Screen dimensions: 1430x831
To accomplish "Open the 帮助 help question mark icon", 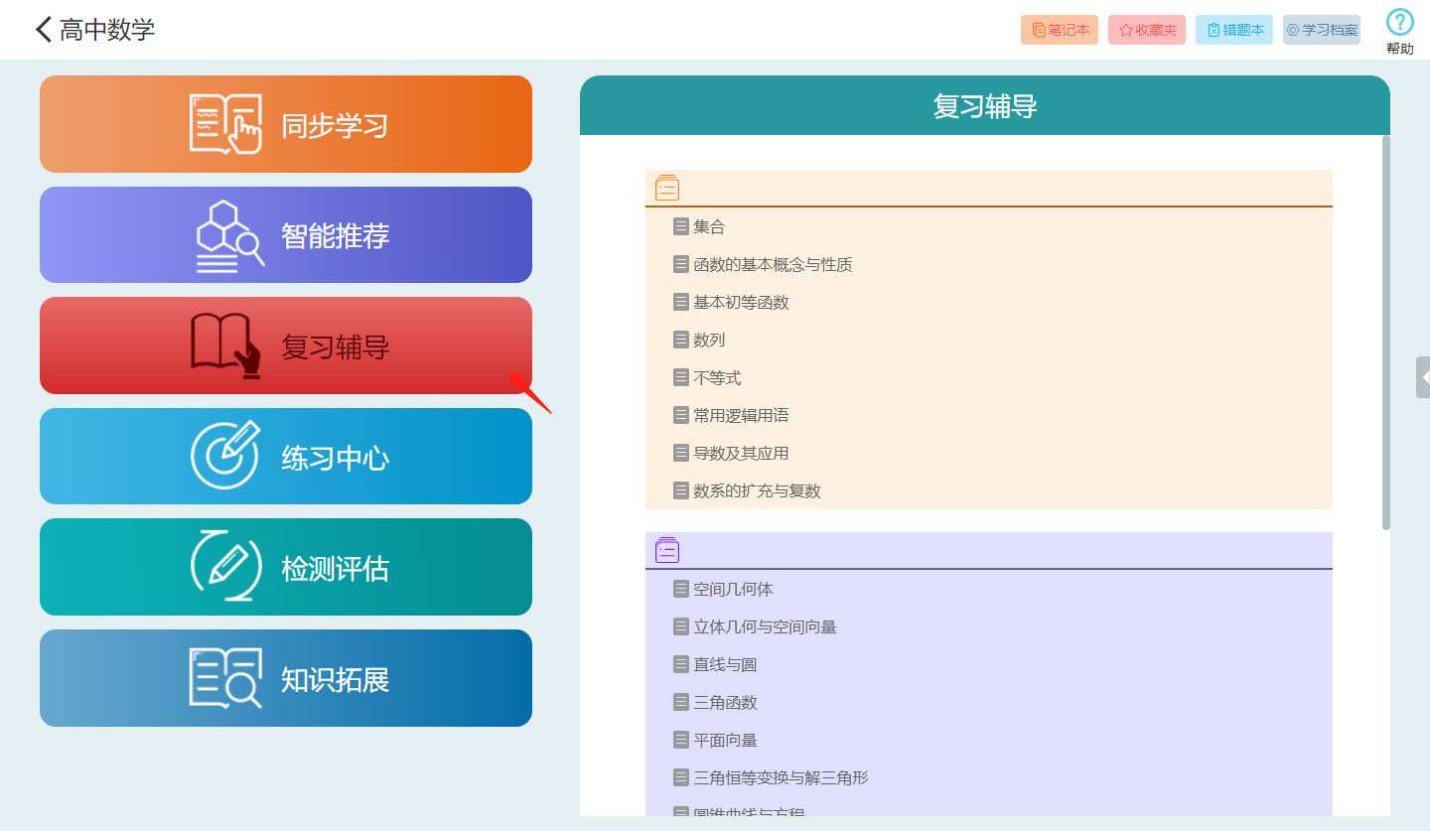I will (1399, 23).
